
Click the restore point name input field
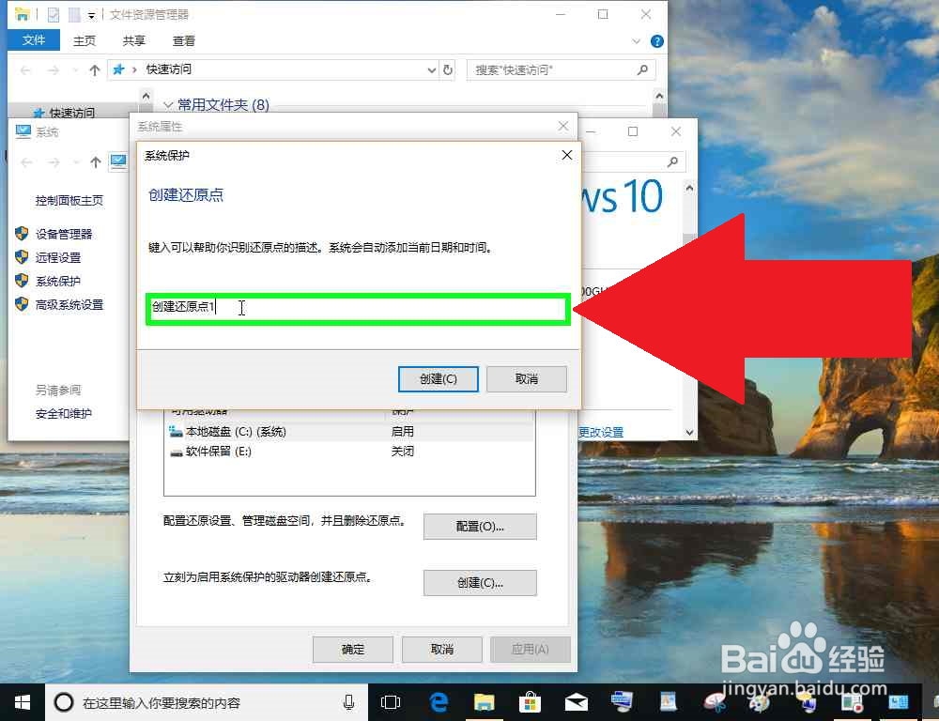pos(357,308)
